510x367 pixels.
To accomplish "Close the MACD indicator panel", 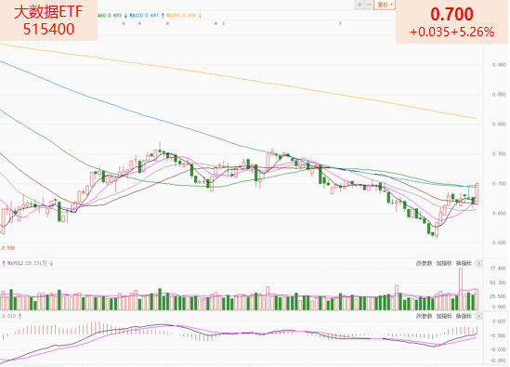I will click(x=478, y=316).
